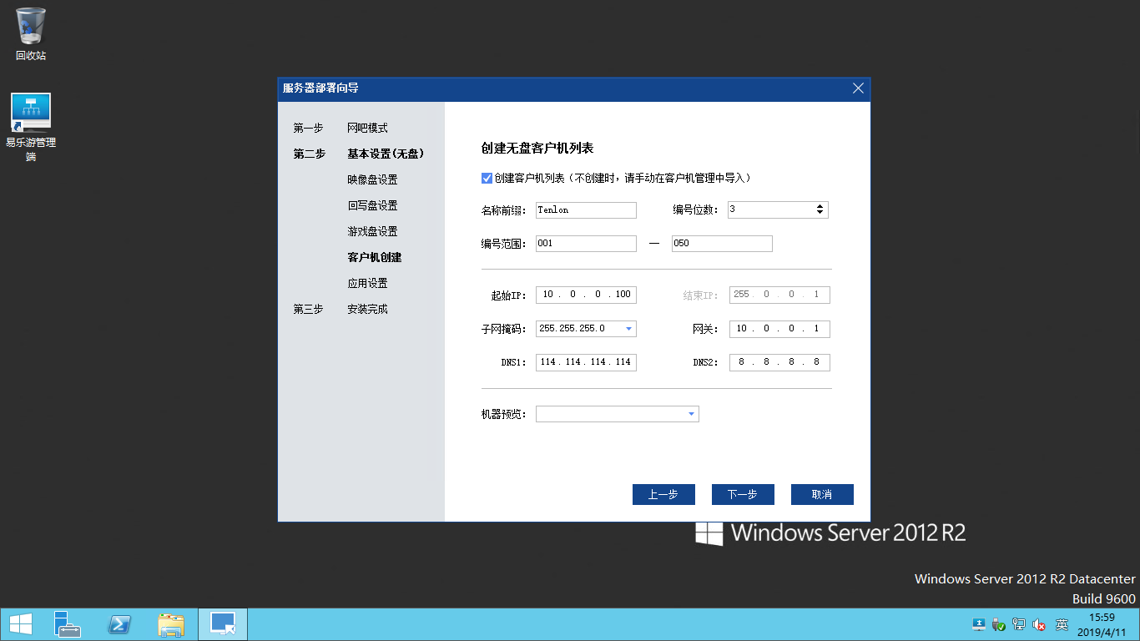Increase the 编号位数 spinner value
Screen dimensions: 1140x641
pos(820,206)
